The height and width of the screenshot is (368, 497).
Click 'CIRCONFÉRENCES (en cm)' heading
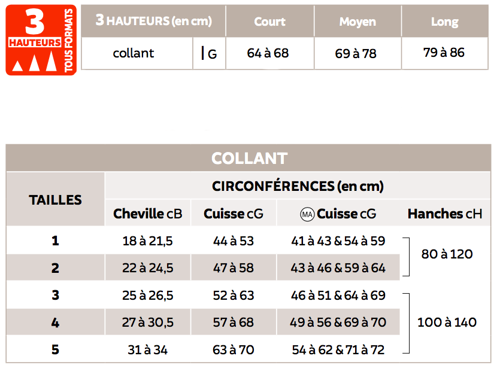click(x=298, y=186)
